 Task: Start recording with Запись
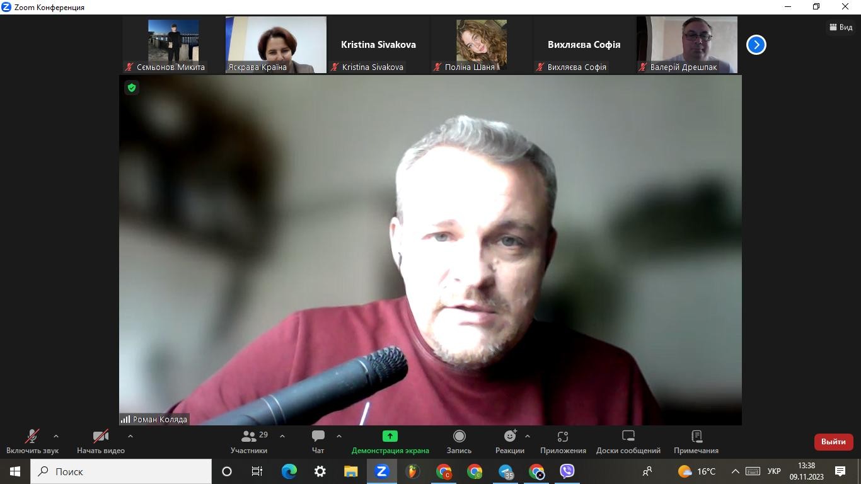pyautogui.click(x=459, y=442)
